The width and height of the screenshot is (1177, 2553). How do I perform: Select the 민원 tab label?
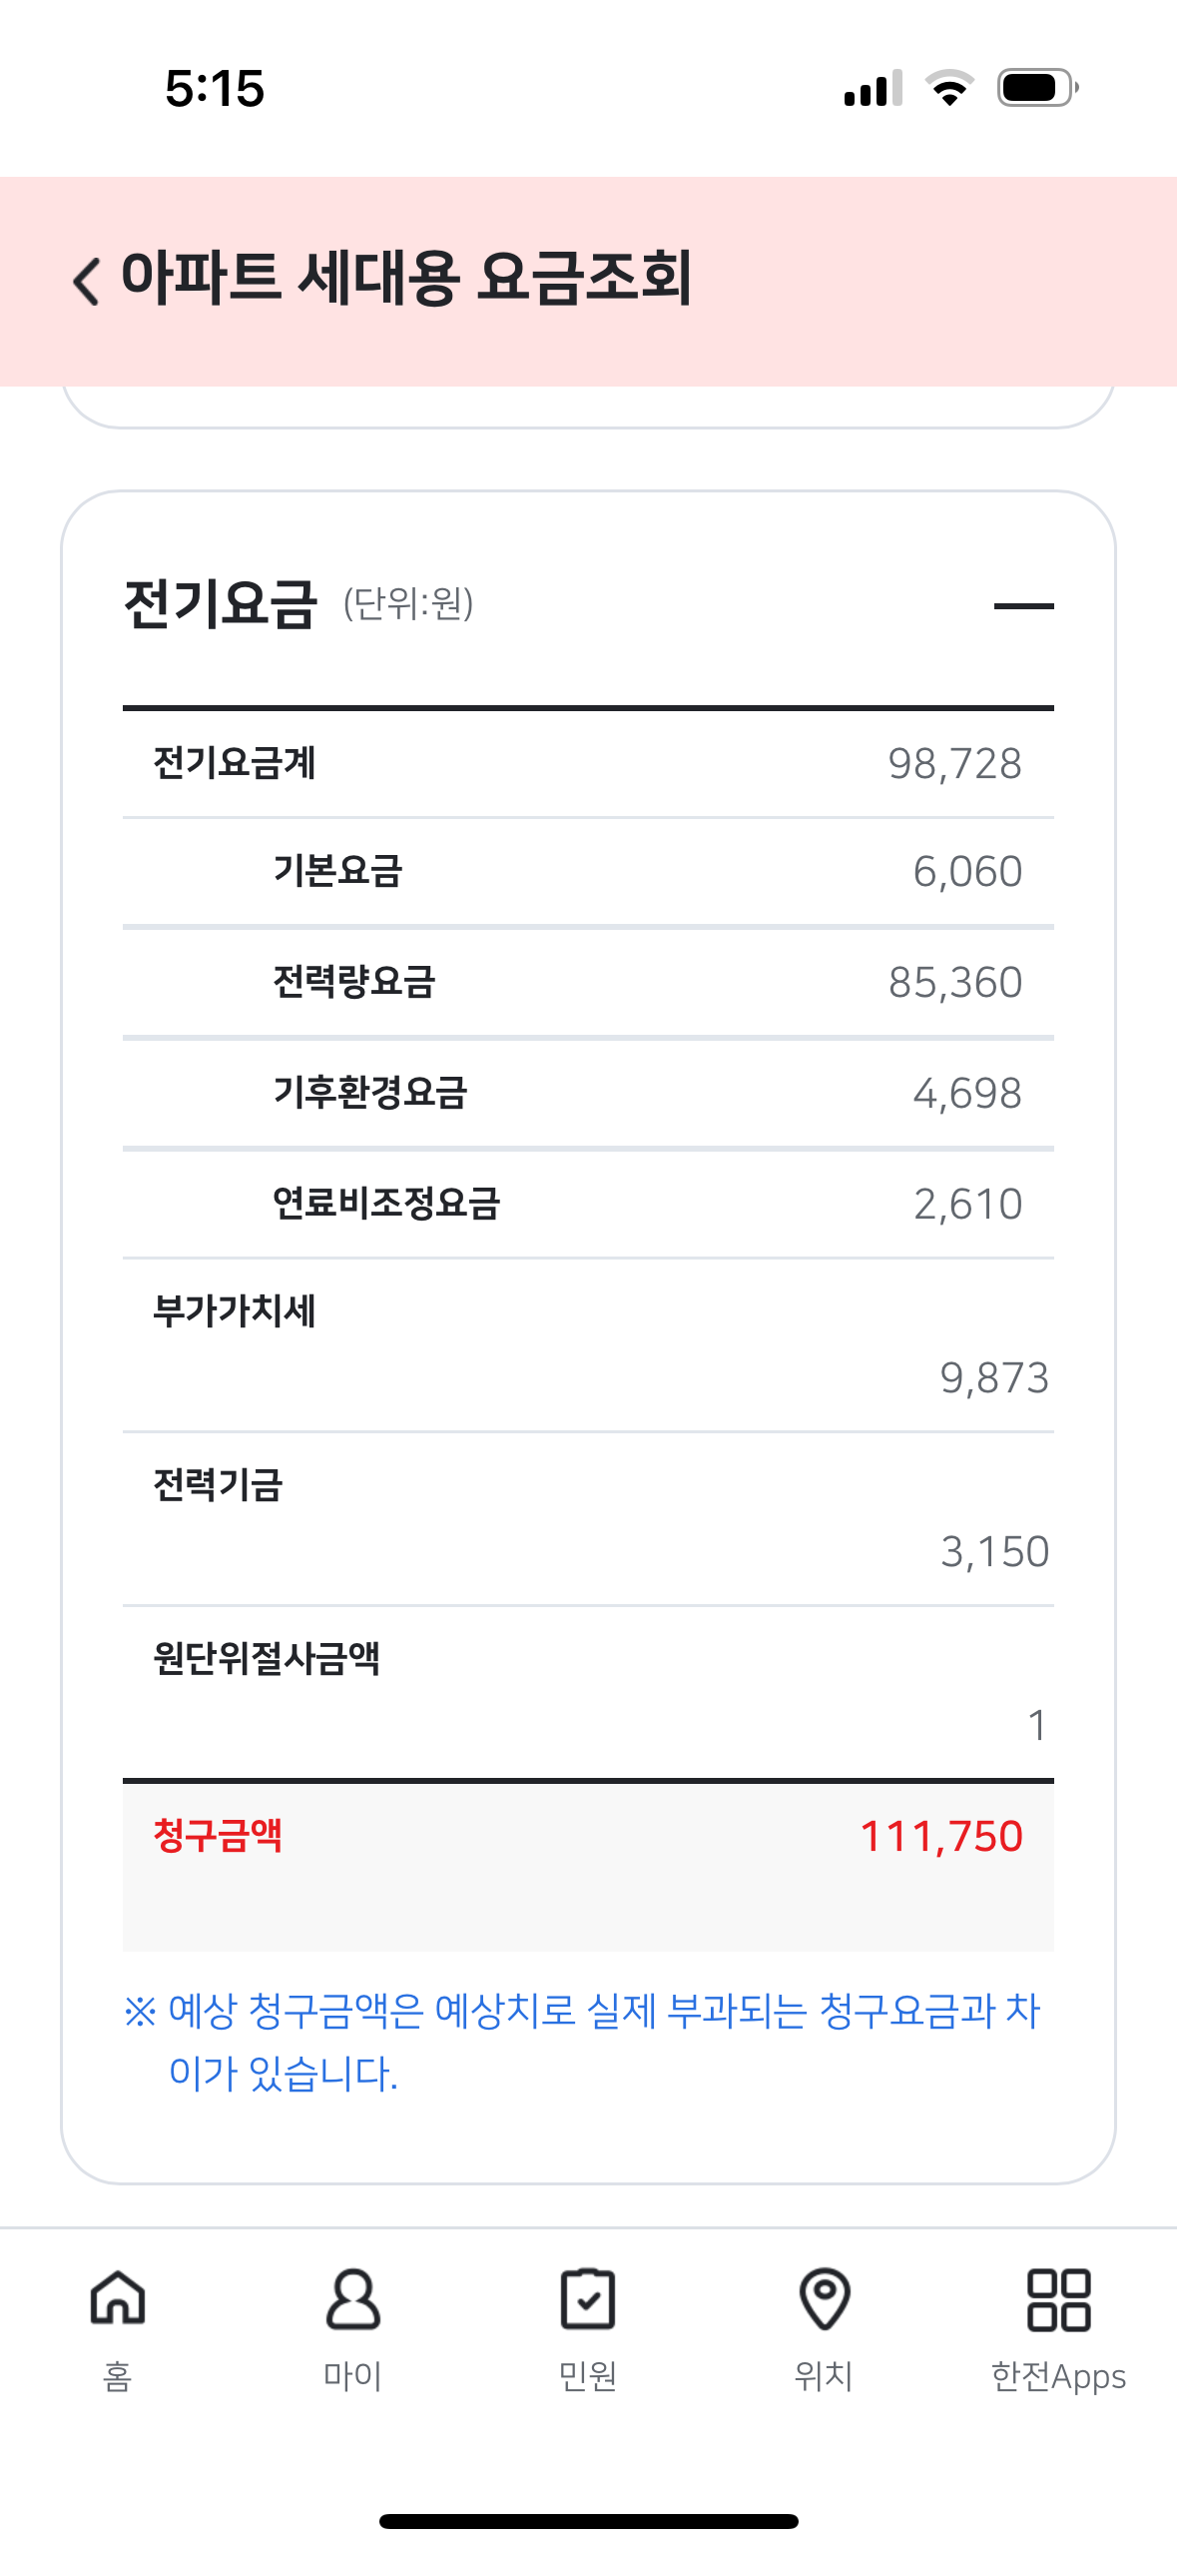click(588, 2376)
